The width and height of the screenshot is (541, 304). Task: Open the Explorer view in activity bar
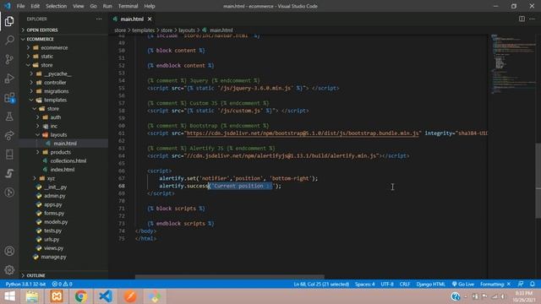click(x=9, y=21)
